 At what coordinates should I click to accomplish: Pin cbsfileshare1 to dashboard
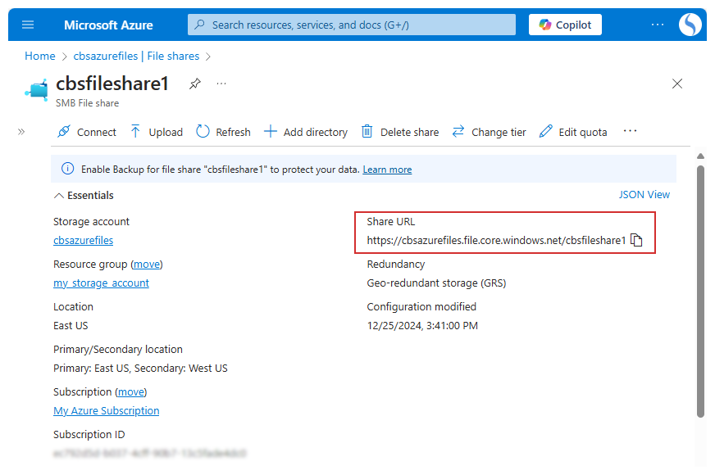[194, 84]
